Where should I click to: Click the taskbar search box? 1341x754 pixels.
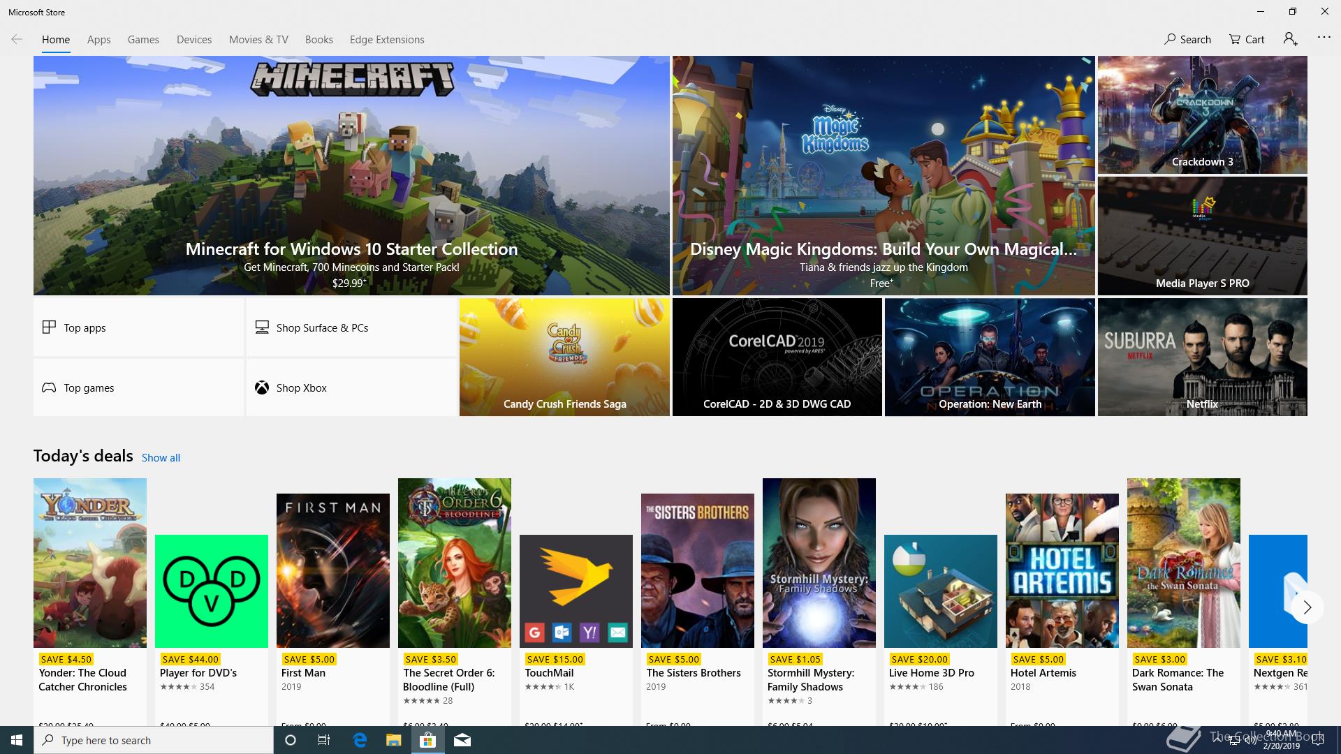pyautogui.click(x=154, y=740)
